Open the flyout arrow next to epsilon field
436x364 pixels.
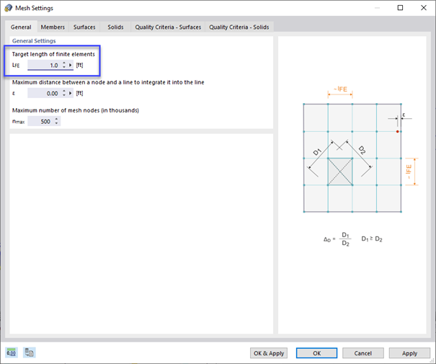pyautogui.click(x=71, y=93)
